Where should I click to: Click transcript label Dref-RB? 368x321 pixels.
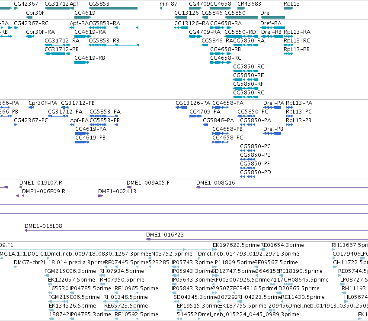(x=271, y=32)
